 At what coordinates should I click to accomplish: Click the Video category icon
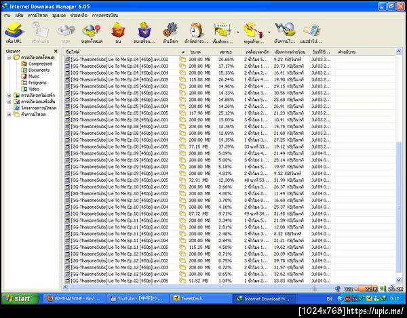(x=24, y=89)
